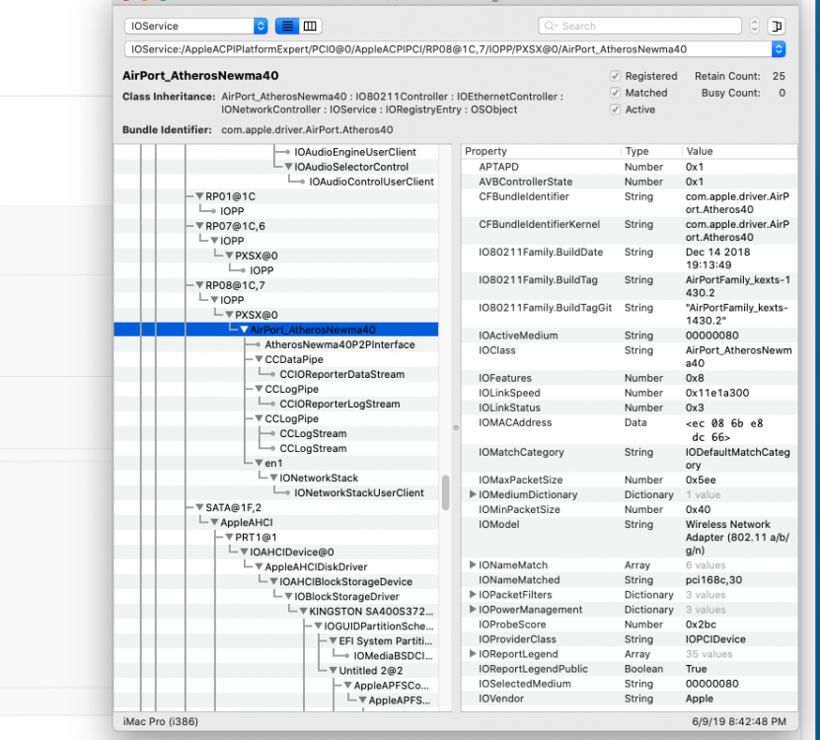Collapse the AirPort_AtherosNewma40 node triangle
The height and width of the screenshot is (740, 820).
(x=244, y=330)
